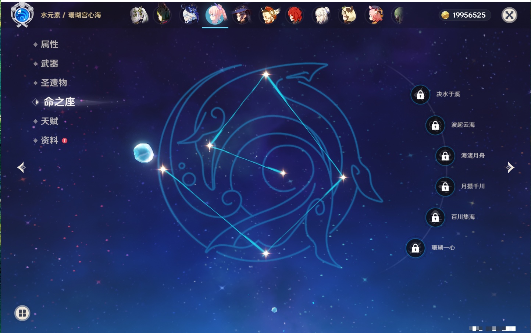Image resolution: width=531 pixels, height=333 pixels.
Task: Click the Mora balance 19956525
Action: click(469, 15)
